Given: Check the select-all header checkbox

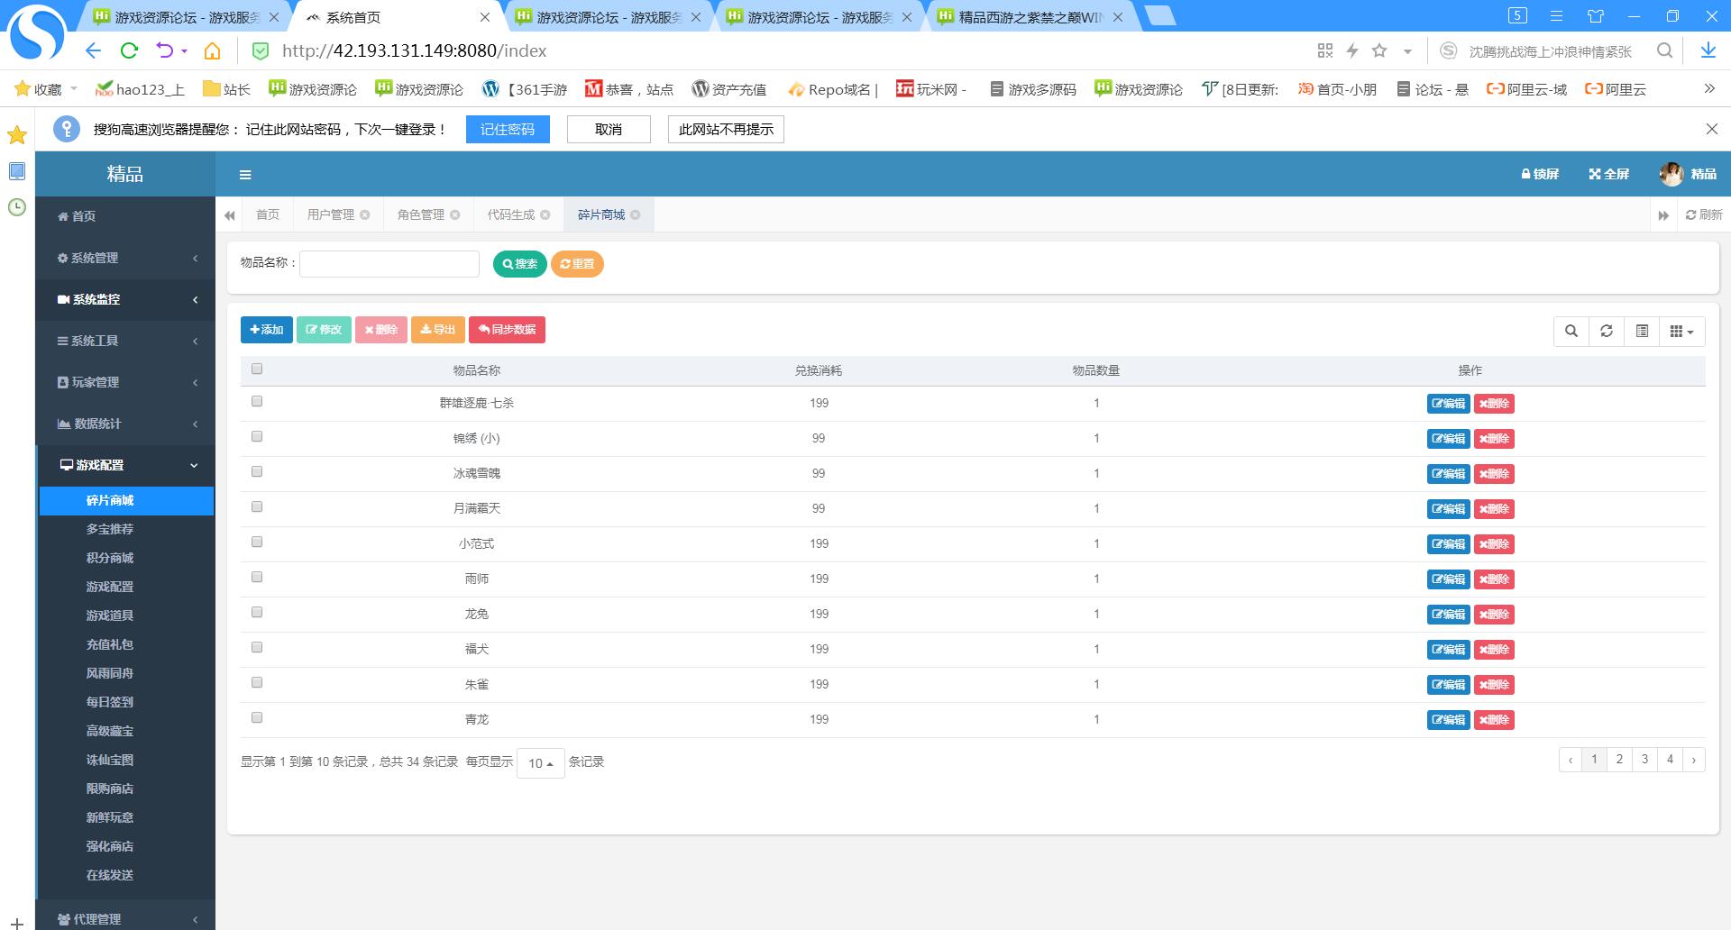Looking at the screenshot, I should pyautogui.click(x=257, y=369).
